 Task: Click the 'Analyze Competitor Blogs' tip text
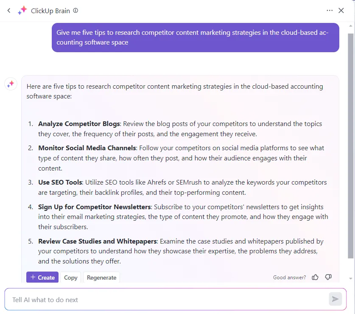pos(79,124)
